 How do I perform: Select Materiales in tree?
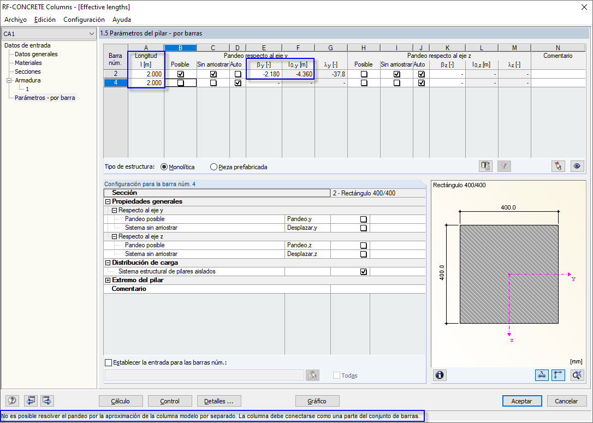click(x=28, y=63)
